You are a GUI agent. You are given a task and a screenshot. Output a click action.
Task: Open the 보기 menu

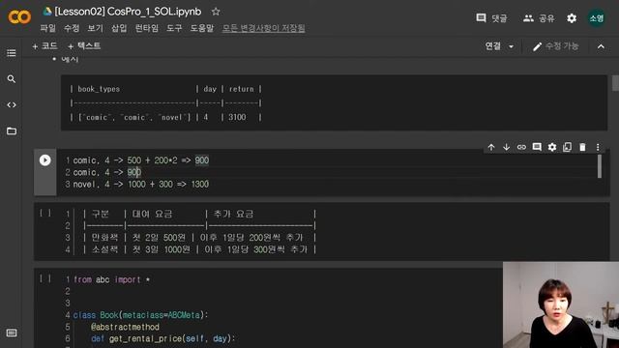[95, 28]
